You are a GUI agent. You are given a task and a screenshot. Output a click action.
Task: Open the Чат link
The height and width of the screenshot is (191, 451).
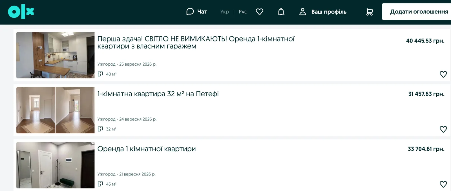pos(202,12)
